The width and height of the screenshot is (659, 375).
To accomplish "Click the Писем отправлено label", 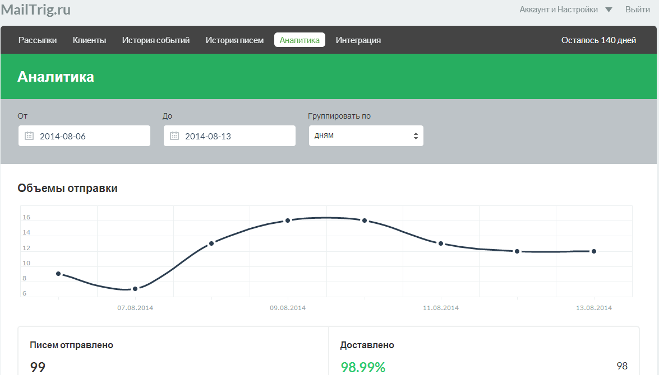I will pyautogui.click(x=71, y=345).
